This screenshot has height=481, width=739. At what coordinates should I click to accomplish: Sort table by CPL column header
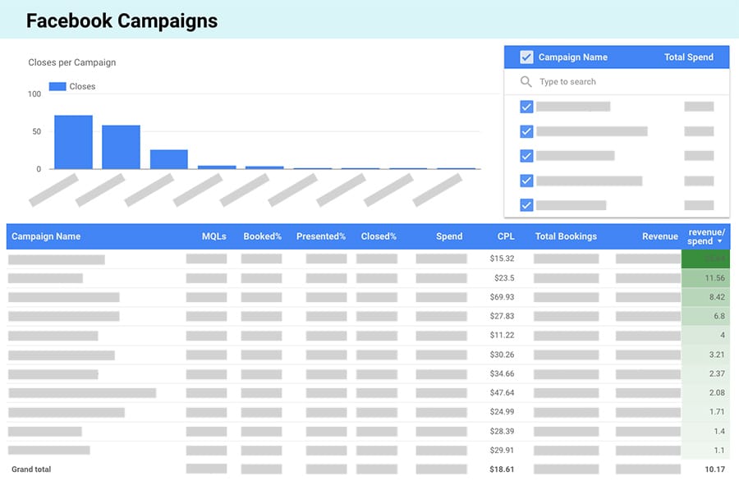506,236
